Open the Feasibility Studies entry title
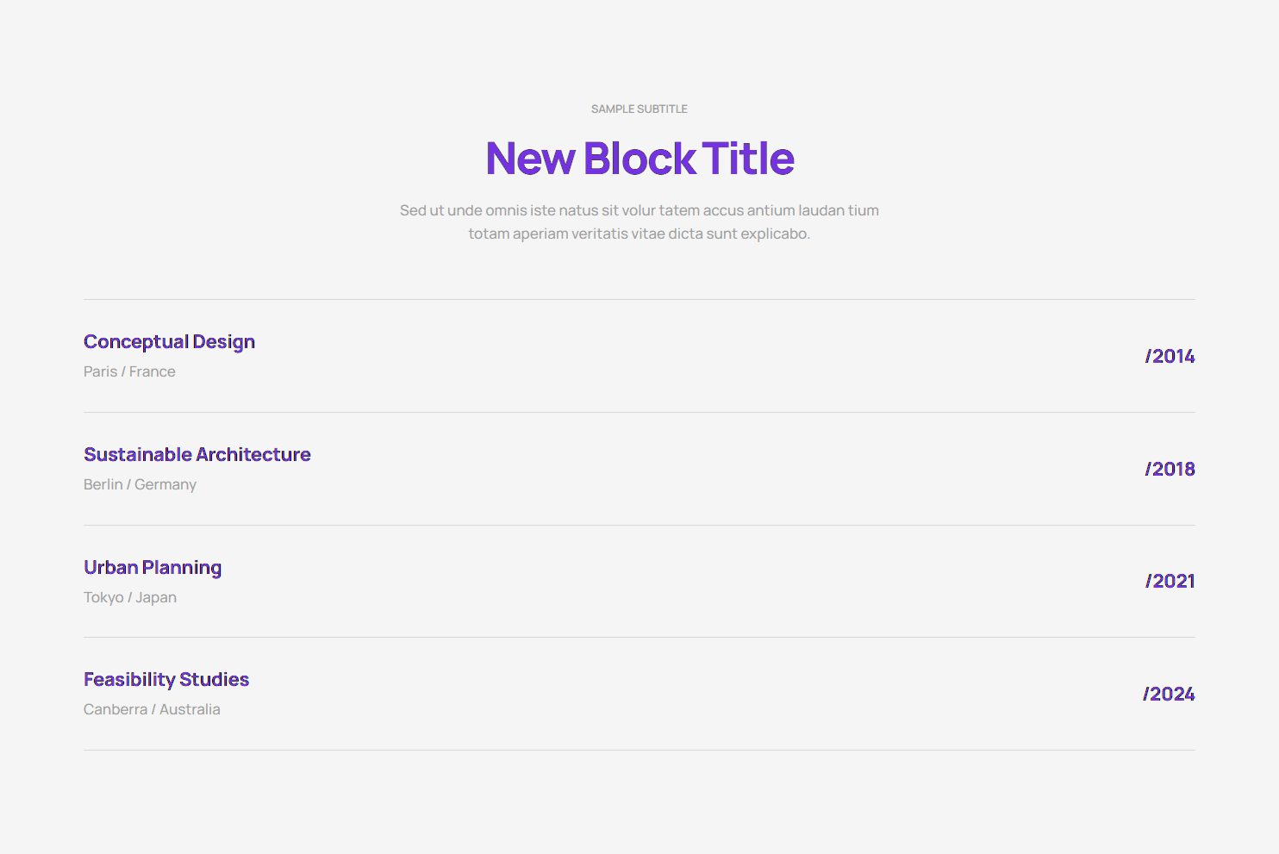This screenshot has width=1279, height=854. point(166,680)
